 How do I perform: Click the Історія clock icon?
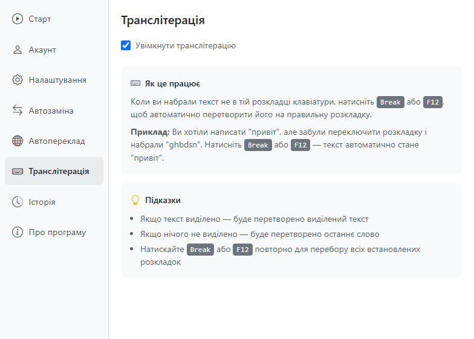tap(18, 202)
